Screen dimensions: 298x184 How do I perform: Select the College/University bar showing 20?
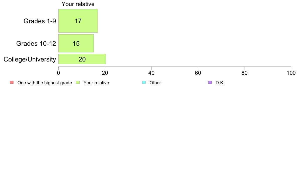(x=82, y=59)
